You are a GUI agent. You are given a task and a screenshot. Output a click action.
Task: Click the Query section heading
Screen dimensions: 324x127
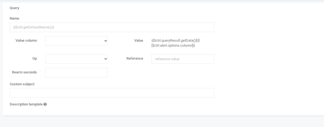pyautogui.click(x=14, y=8)
